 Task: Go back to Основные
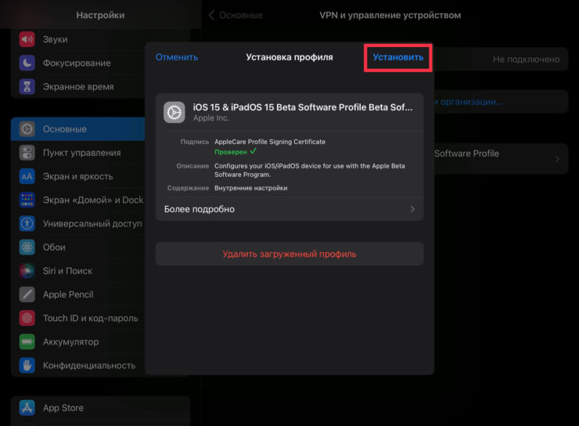click(236, 15)
